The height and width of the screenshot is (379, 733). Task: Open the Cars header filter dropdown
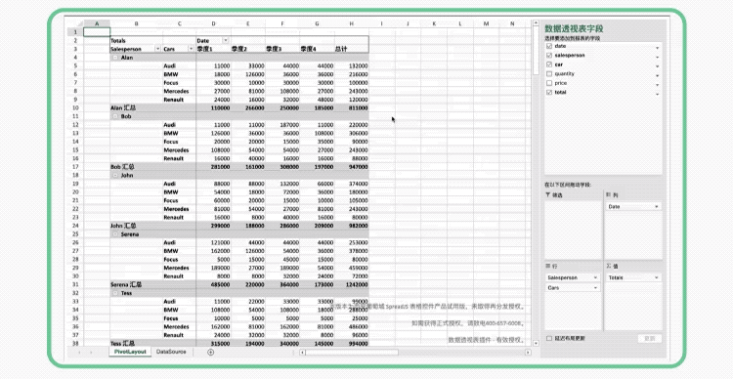[191, 49]
